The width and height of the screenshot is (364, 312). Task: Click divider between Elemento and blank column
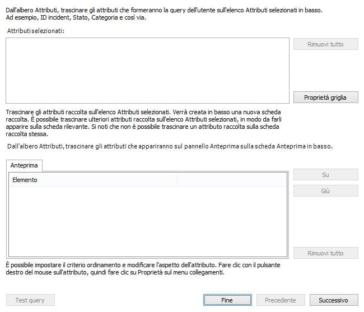(177, 180)
